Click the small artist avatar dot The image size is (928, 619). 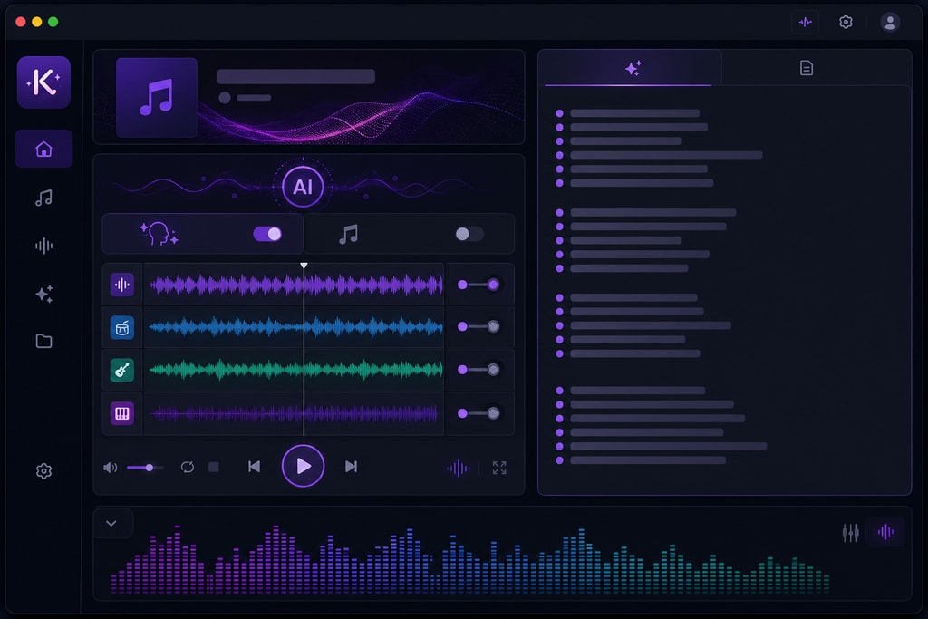(225, 98)
